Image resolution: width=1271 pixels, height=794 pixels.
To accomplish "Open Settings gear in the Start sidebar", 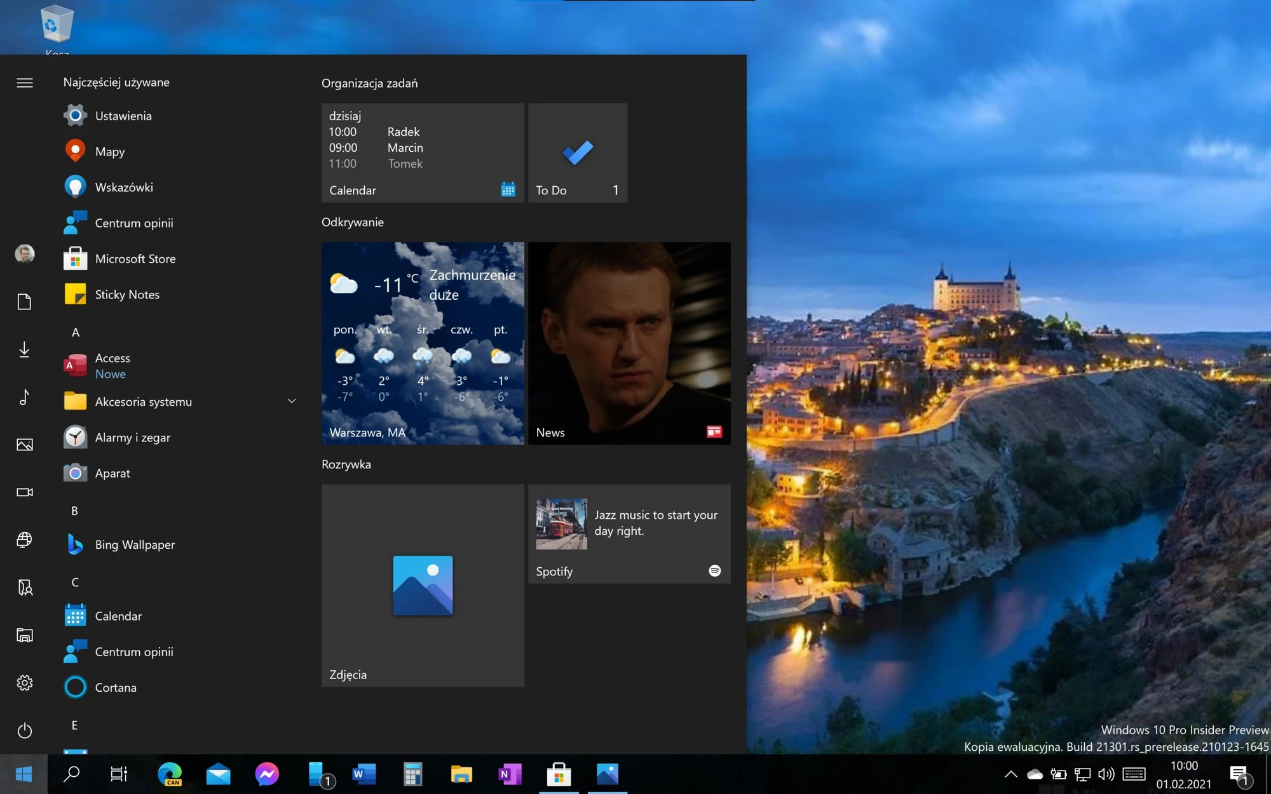I will [x=24, y=683].
